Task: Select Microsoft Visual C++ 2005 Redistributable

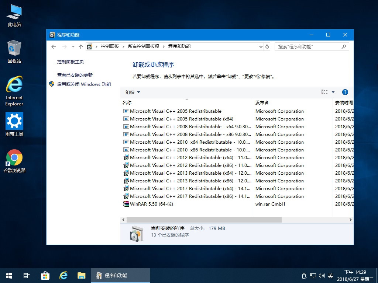Action: (x=175, y=111)
